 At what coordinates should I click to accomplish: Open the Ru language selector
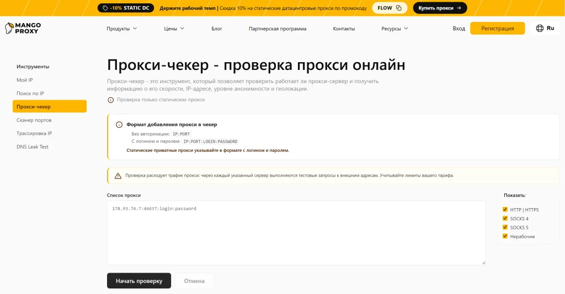click(545, 28)
